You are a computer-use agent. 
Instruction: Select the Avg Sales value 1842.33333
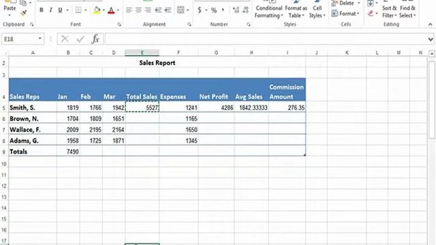[251, 108]
